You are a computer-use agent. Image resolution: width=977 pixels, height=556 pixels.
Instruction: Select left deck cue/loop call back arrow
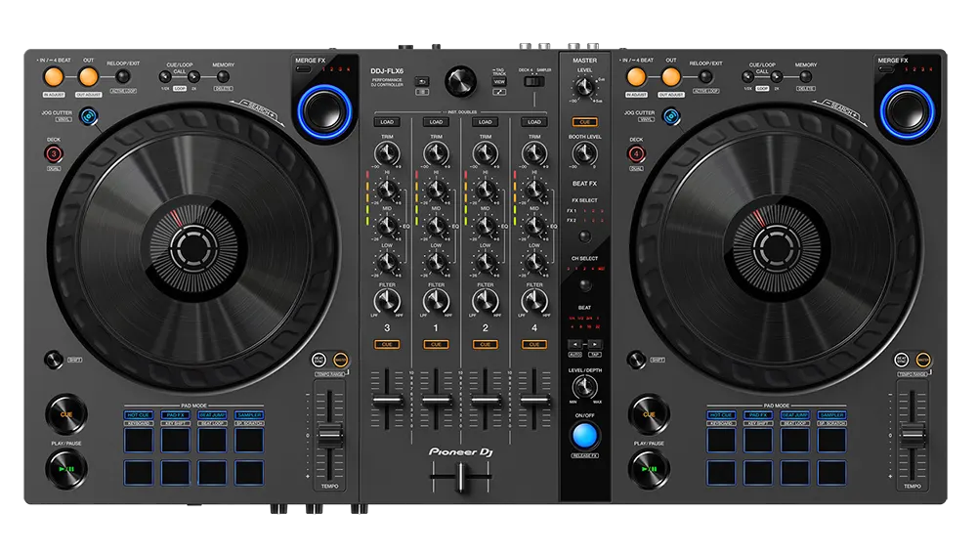(165, 77)
